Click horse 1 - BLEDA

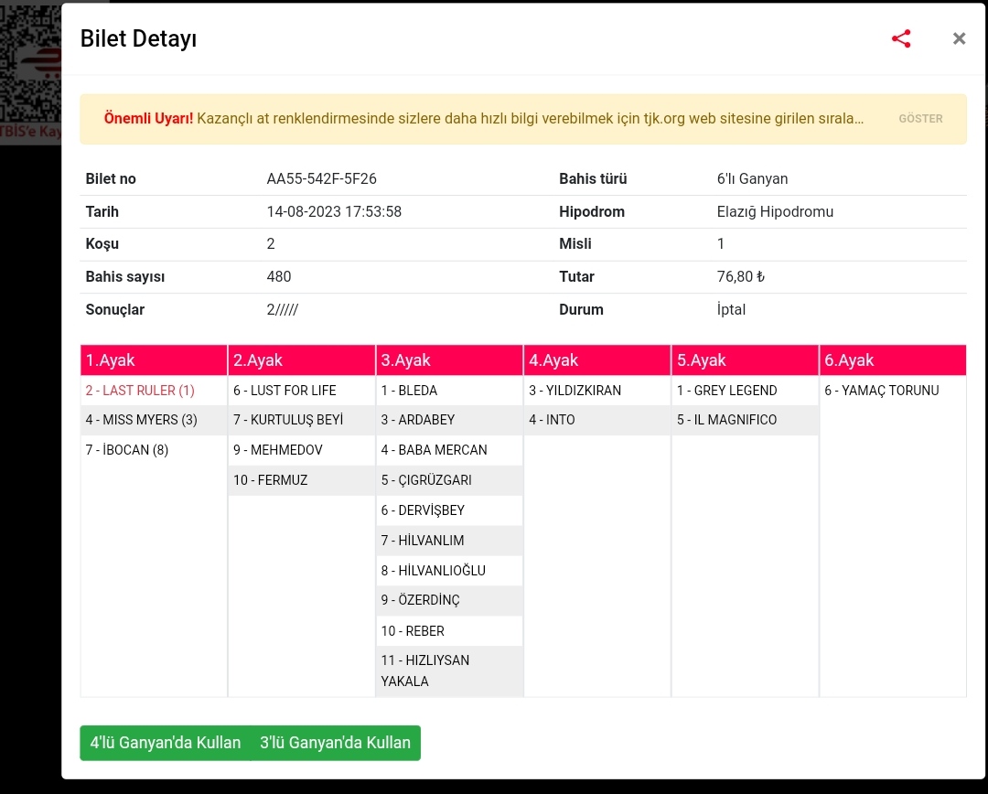(x=409, y=390)
